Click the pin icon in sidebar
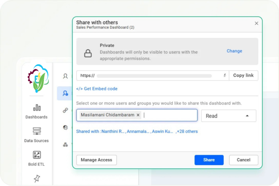Viewport: 279px width, 186px height. tap(37, 178)
